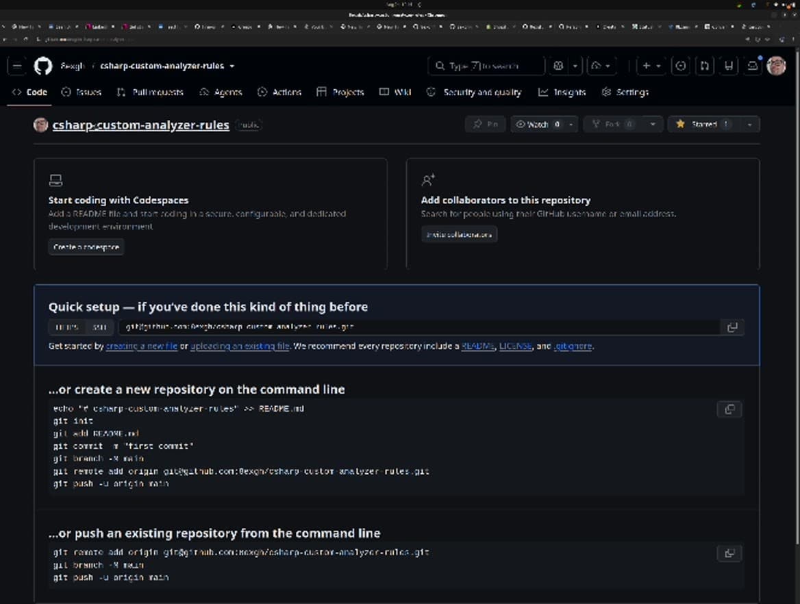Click the Fork button
The height and width of the screenshot is (604, 800).
(x=613, y=125)
